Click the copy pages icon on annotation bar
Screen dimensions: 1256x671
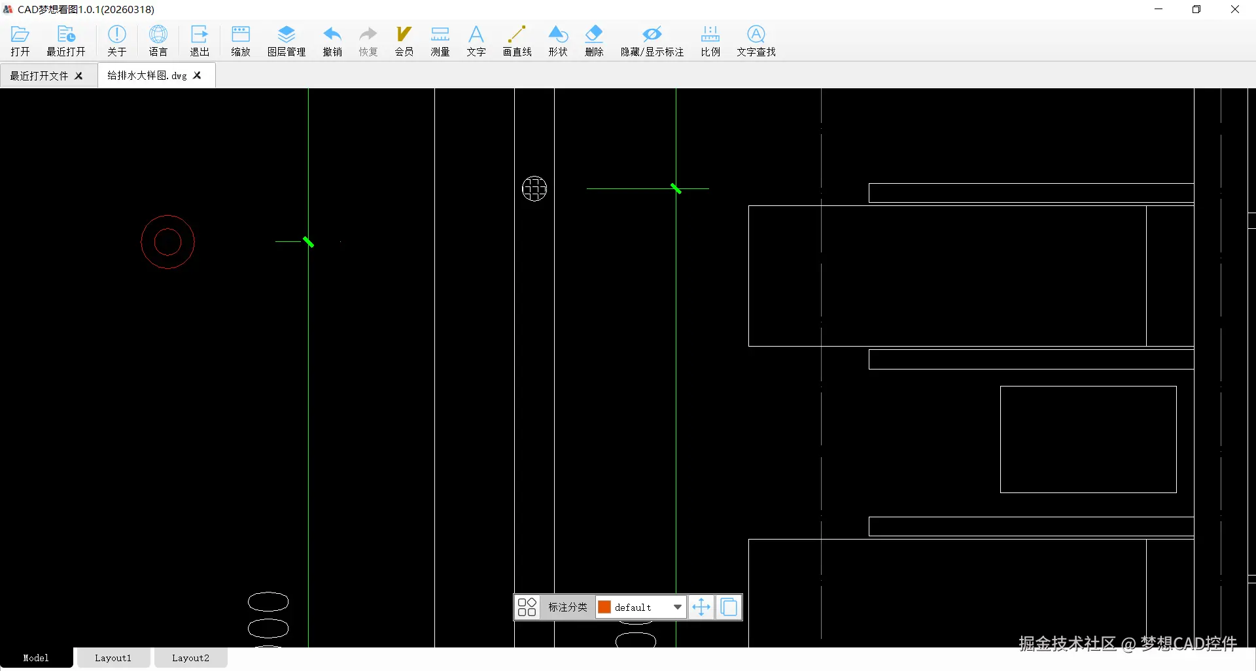(x=729, y=608)
